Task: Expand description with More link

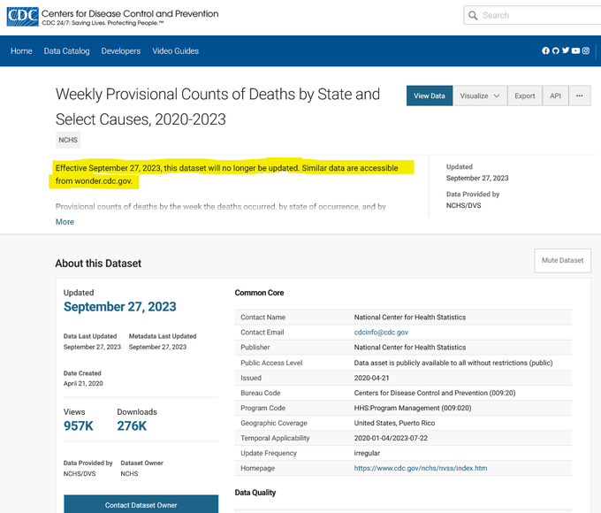Action: 65,222
